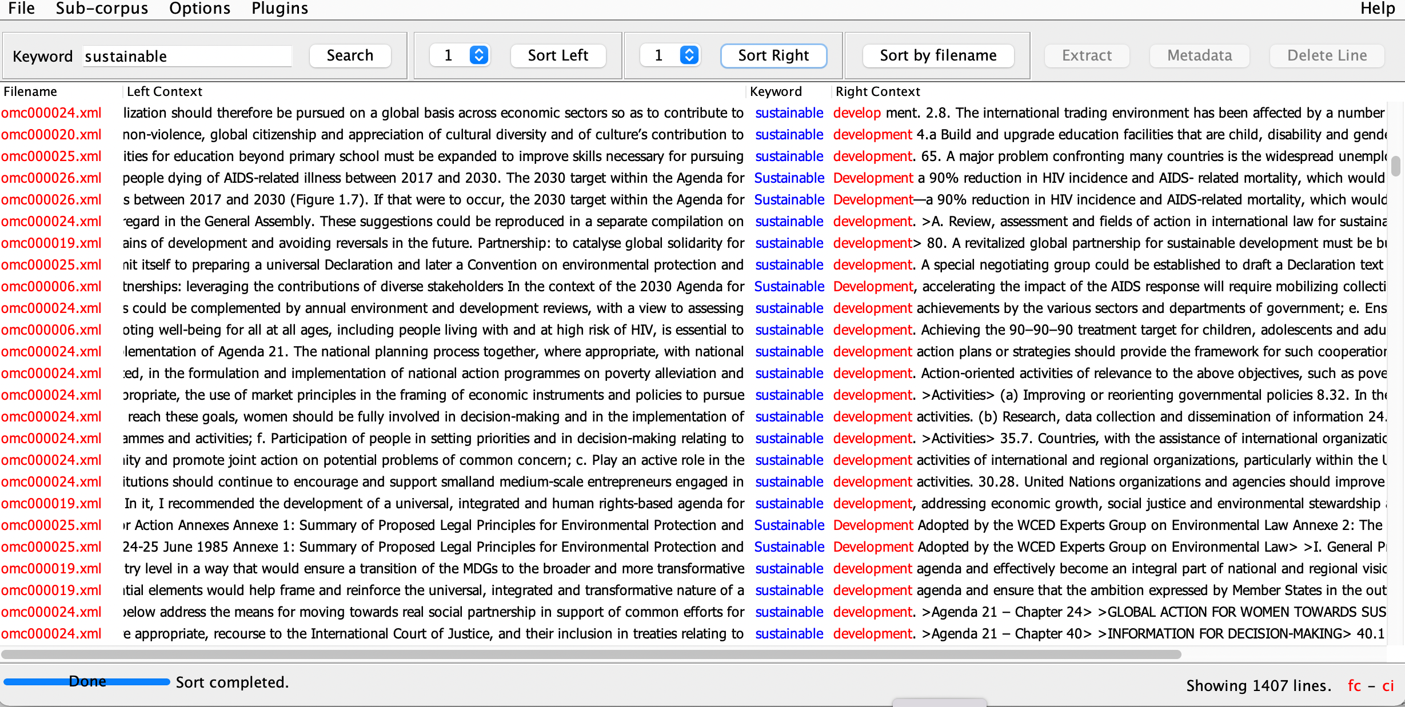
Task: Click the Sort Left spinner arrows
Action: 479,55
